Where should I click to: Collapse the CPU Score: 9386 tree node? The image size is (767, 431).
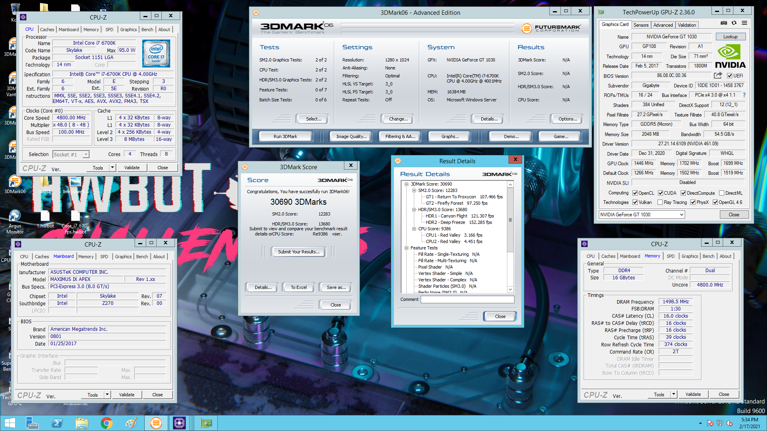(x=414, y=229)
